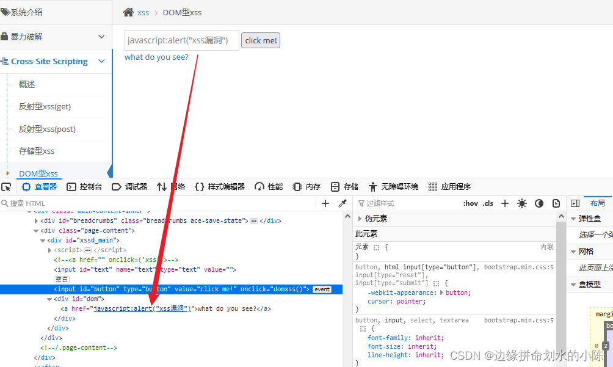The image size is (613, 367).
Task: Click the 搜索 HTML search field
Action: pyautogui.click(x=156, y=203)
